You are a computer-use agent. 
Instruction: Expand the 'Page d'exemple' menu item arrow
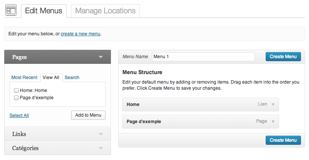pos(273,122)
